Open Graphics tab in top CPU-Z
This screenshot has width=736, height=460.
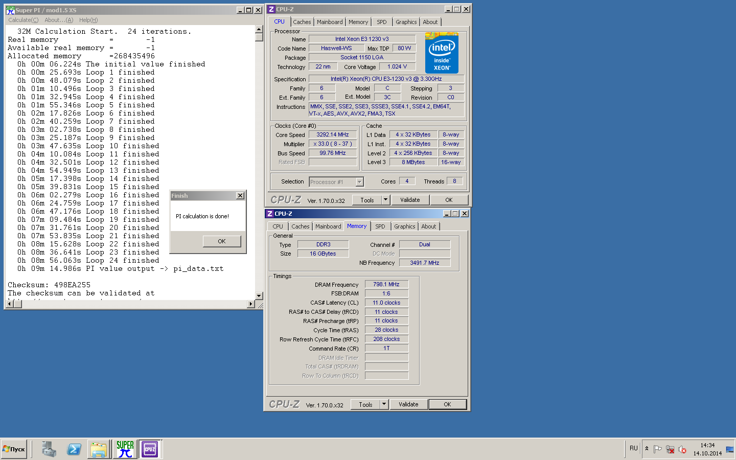(406, 22)
